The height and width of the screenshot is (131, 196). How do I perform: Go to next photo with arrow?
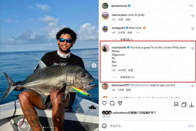coord(94,65)
